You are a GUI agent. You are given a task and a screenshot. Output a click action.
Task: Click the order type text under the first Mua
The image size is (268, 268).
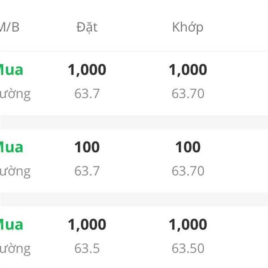point(15,95)
